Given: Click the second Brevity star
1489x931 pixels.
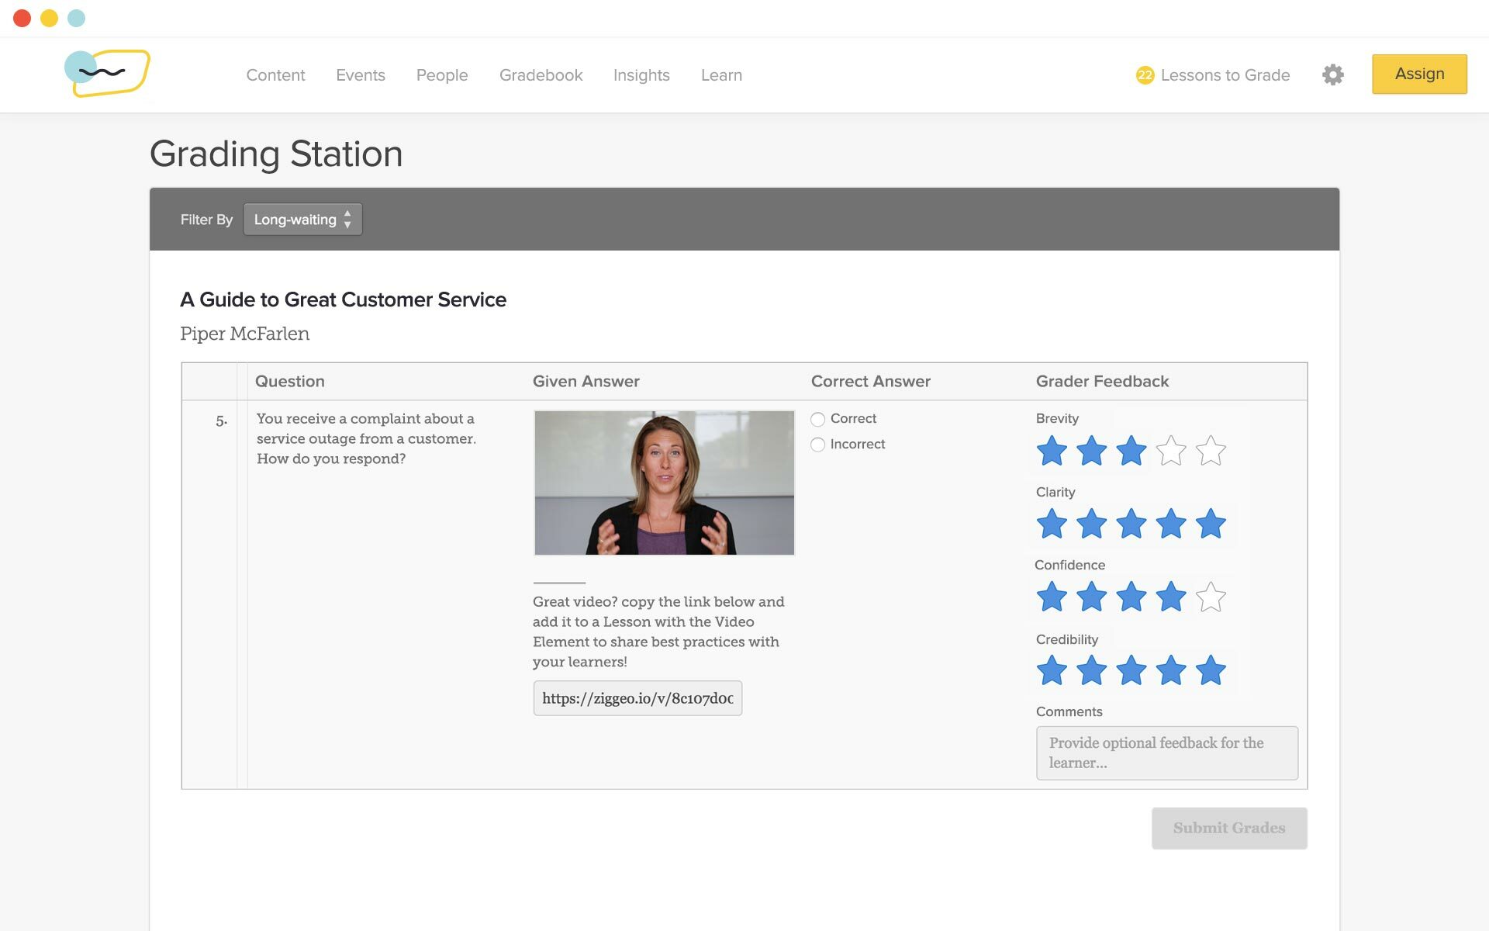Looking at the screenshot, I should (1091, 450).
